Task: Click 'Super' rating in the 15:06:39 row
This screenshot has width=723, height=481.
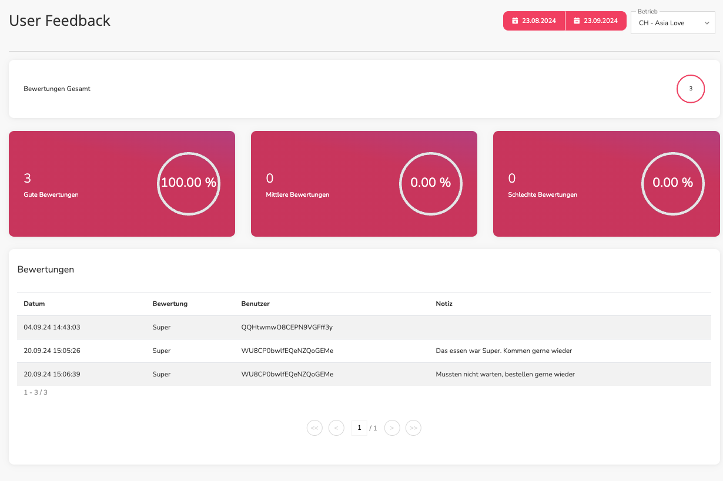Action: coord(161,374)
